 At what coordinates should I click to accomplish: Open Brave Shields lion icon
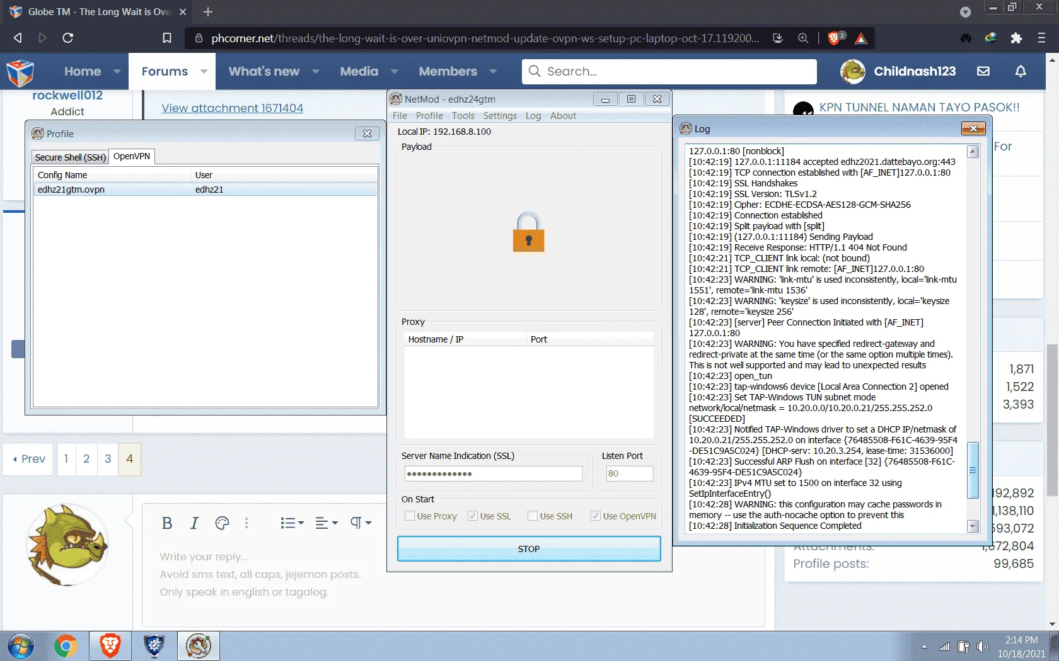pyautogui.click(x=834, y=38)
